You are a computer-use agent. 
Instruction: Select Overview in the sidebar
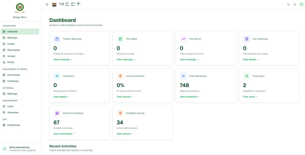point(20,31)
